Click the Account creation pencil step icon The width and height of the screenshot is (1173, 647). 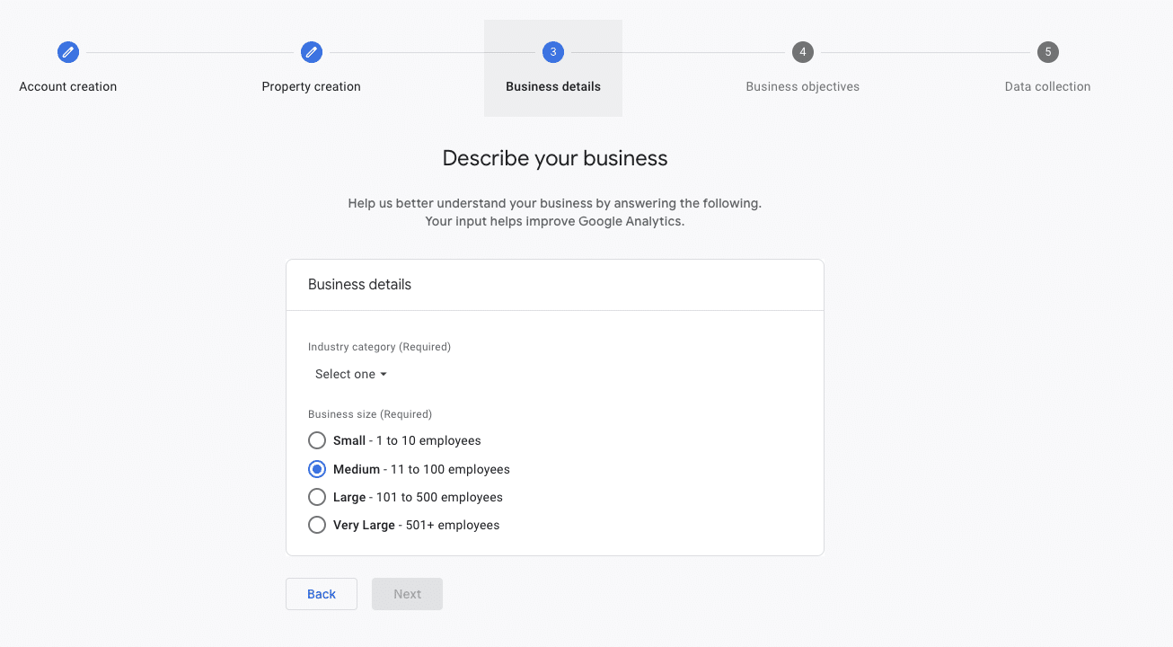pos(68,52)
